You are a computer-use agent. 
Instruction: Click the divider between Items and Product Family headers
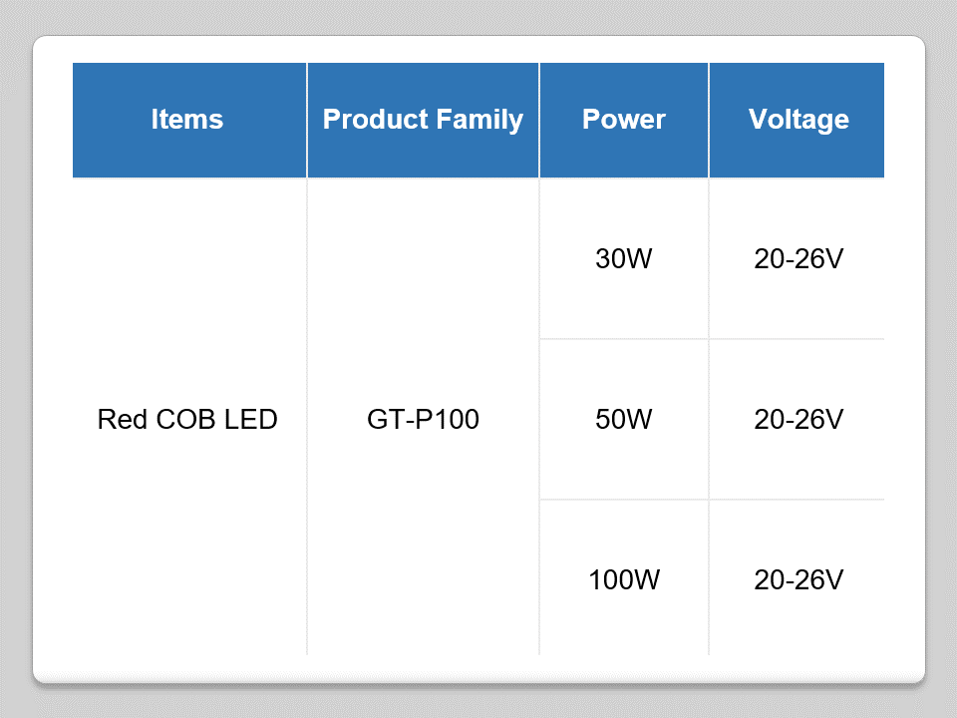(307, 120)
